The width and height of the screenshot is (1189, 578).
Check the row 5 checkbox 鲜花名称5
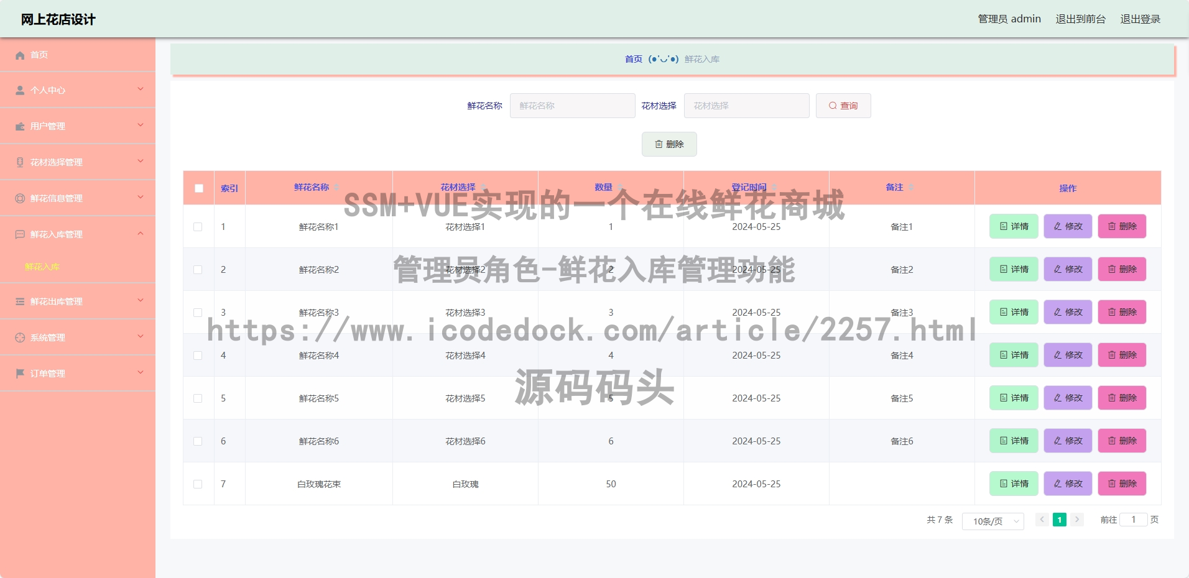198,398
